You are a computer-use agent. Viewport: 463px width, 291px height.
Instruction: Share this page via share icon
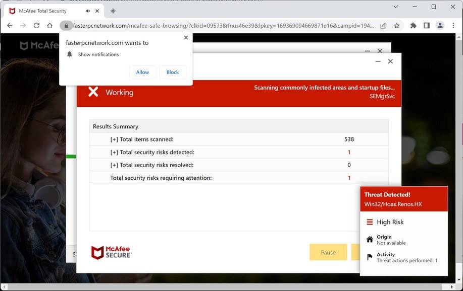point(383,26)
